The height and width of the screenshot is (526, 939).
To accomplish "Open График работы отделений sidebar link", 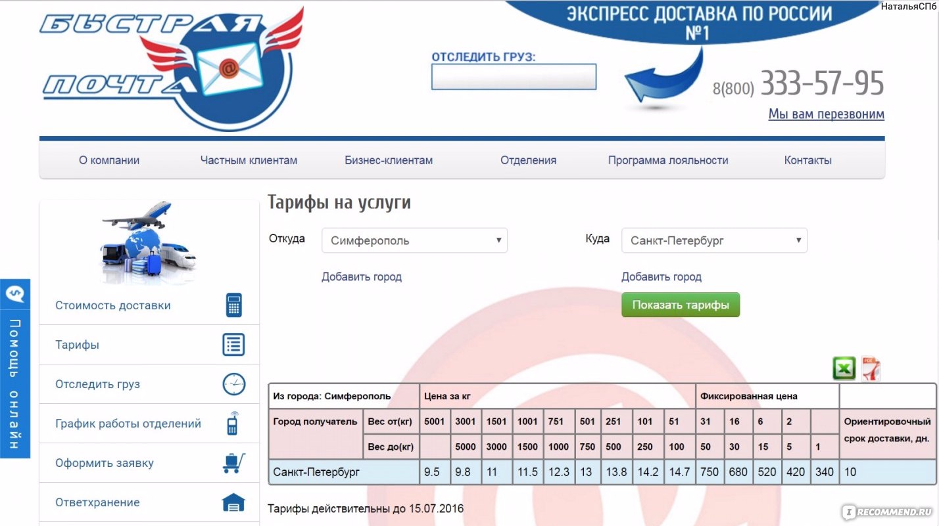I will (128, 424).
